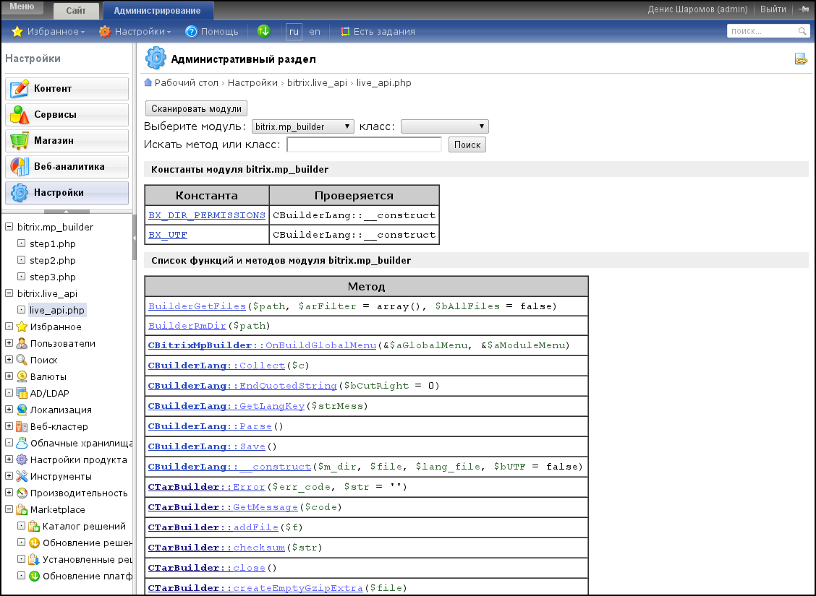Click the Настройки продукта gear icon in tree
816x596 pixels.
pos(21,459)
